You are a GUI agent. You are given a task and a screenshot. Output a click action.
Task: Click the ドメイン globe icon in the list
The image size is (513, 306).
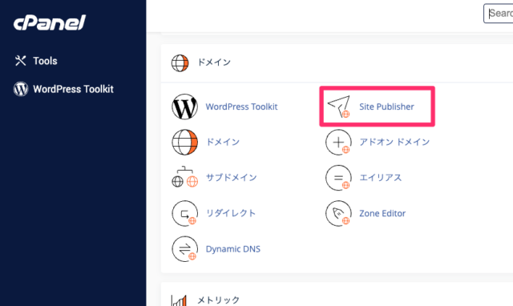184,143
